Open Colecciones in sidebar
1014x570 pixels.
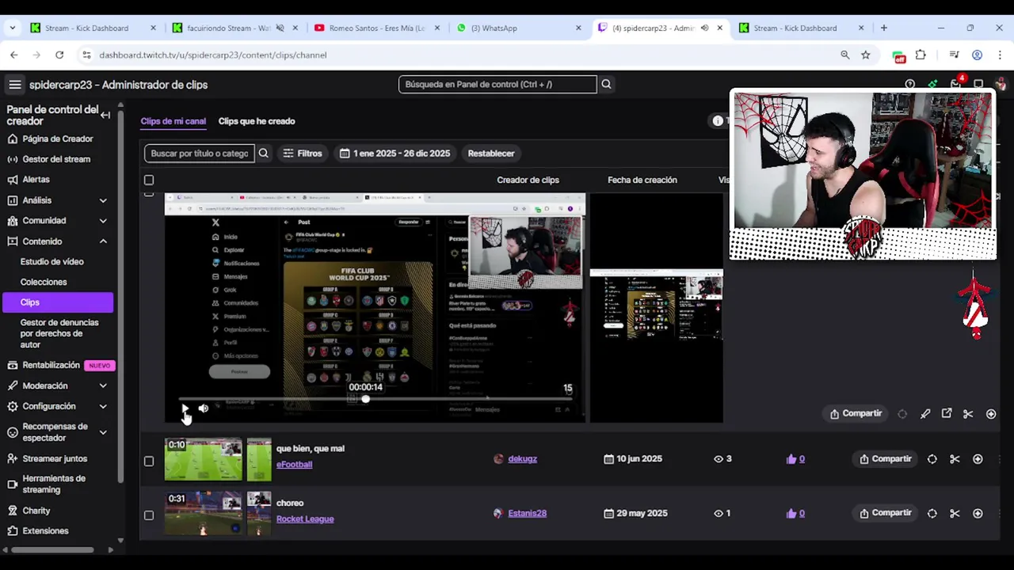tap(44, 282)
